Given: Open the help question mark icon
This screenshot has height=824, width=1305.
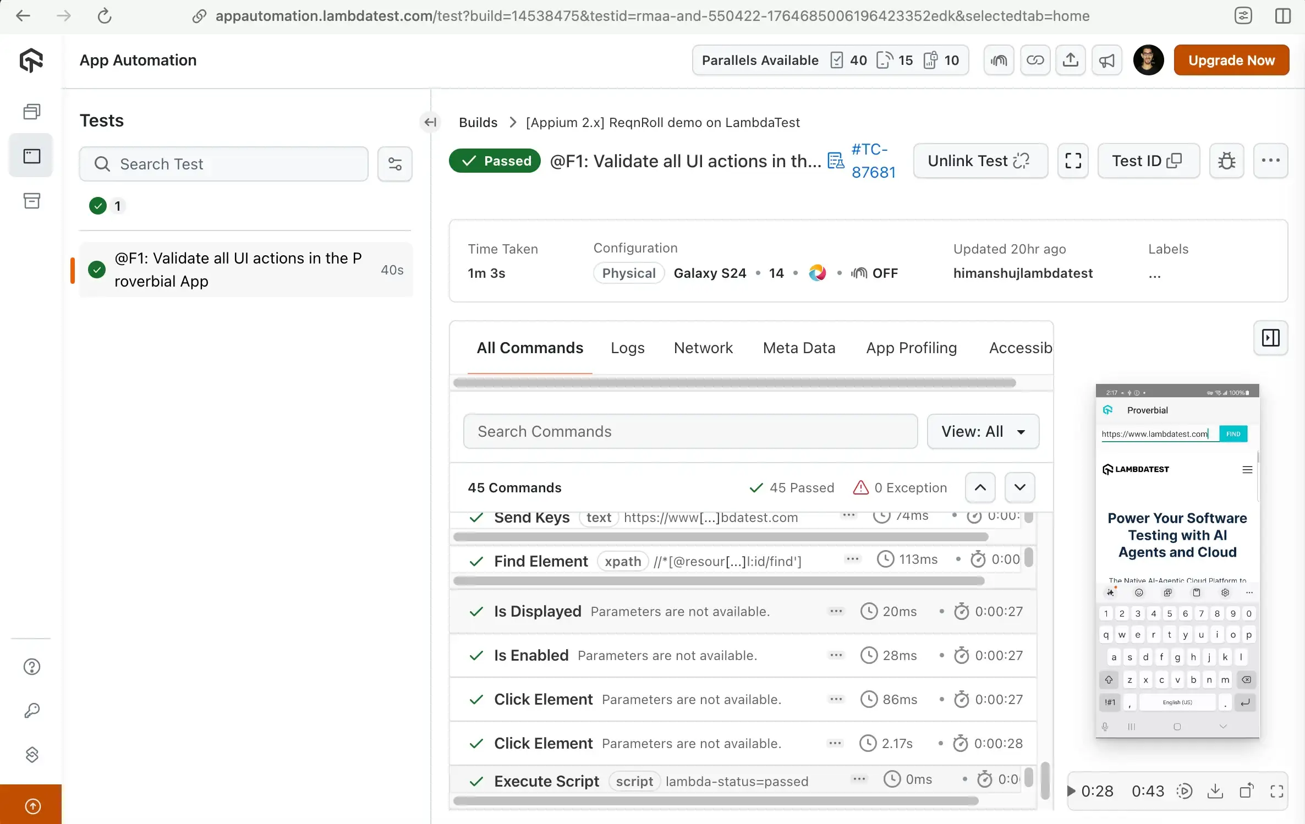Looking at the screenshot, I should click(32, 667).
